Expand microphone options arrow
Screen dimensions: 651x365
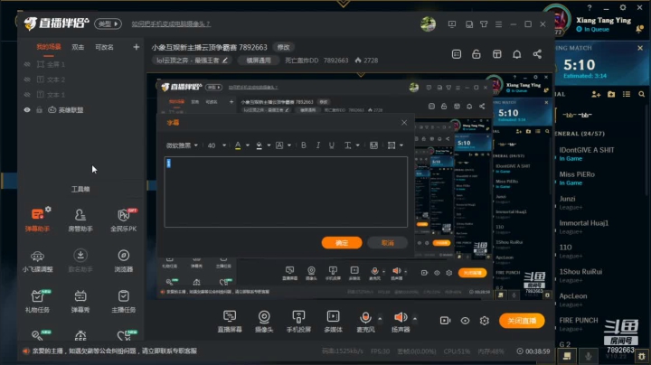(x=380, y=319)
